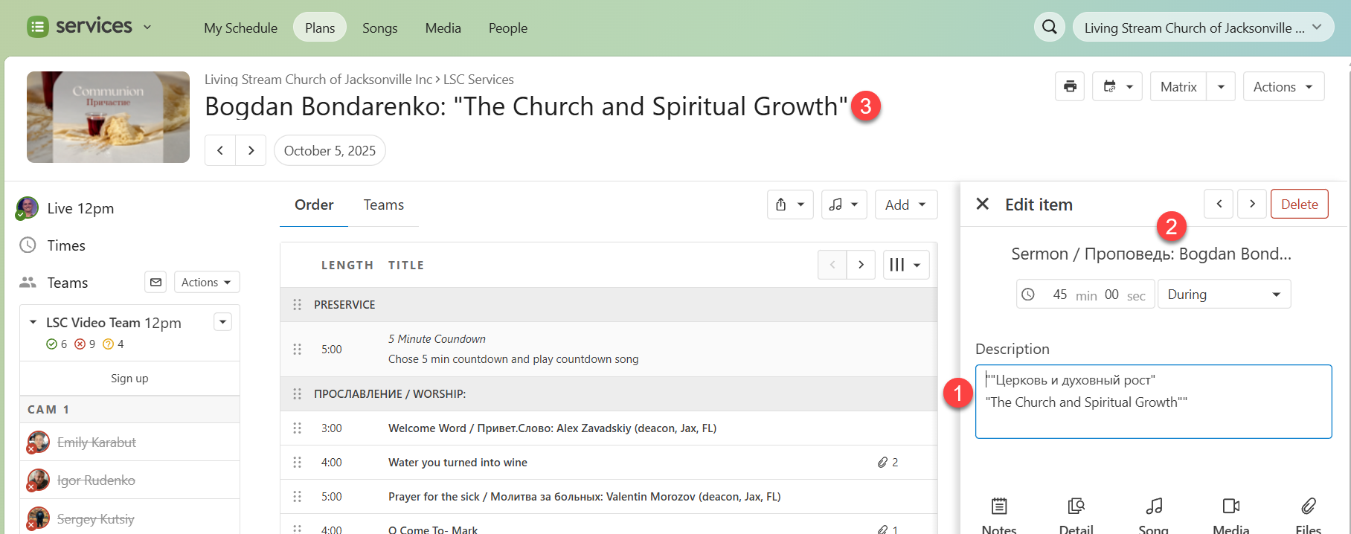Open the Media icon in Edit item
Screen dimensions: 1351x534
pos(1230,507)
